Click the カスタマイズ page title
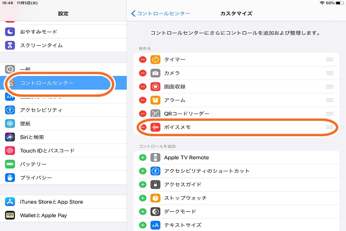Image resolution: width=346 pixels, height=231 pixels. pos(236,13)
